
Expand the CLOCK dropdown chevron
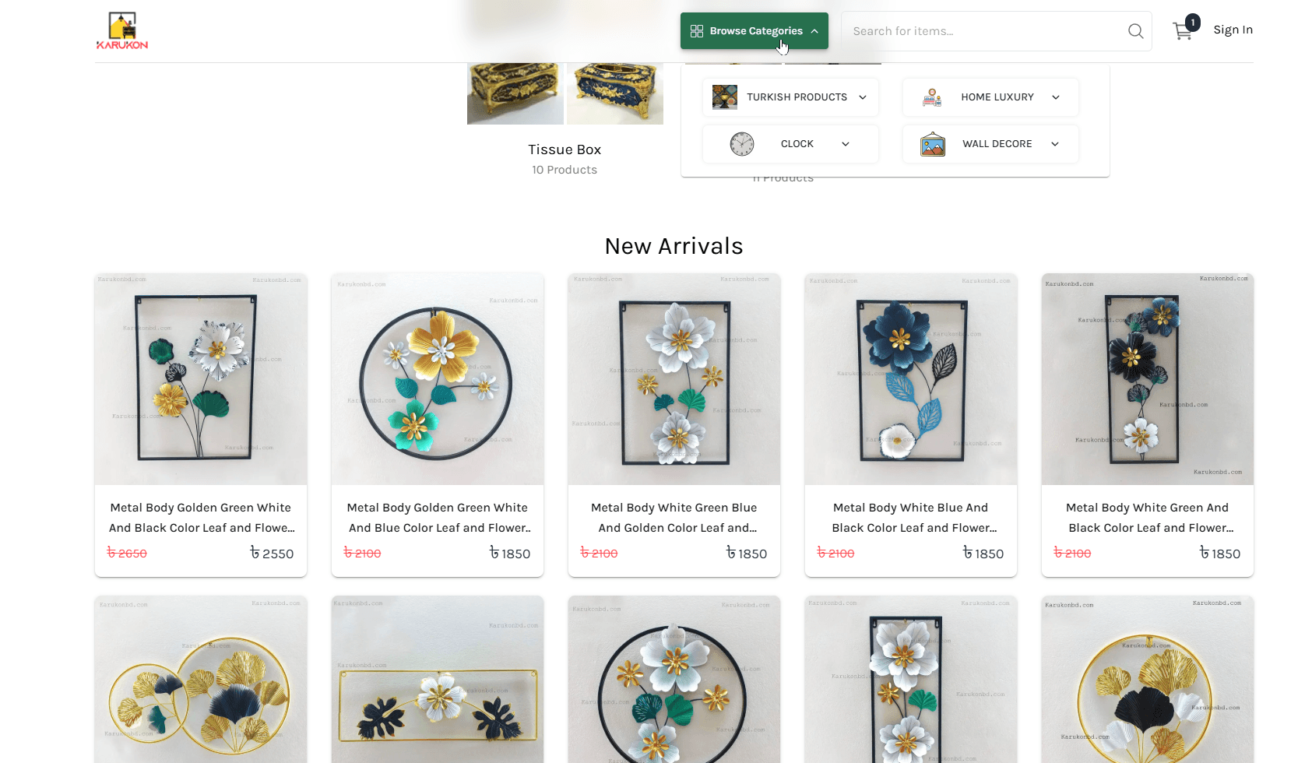click(845, 143)
